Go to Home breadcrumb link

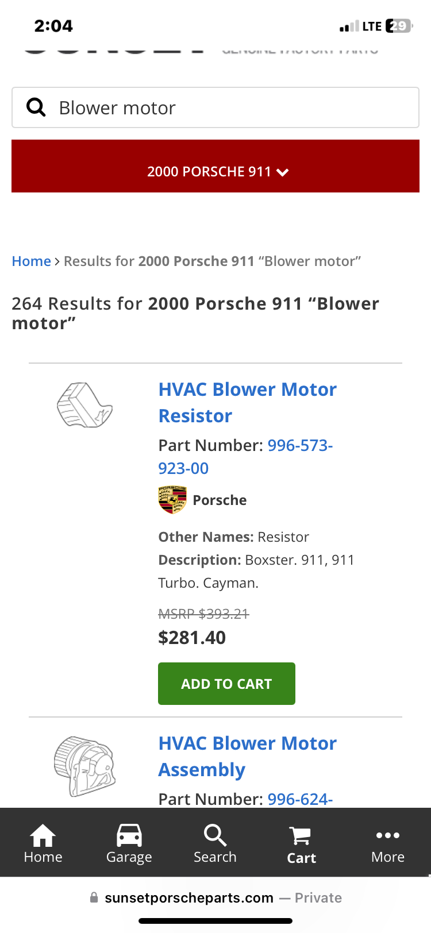pyautogui.click(x=32, y=261)
